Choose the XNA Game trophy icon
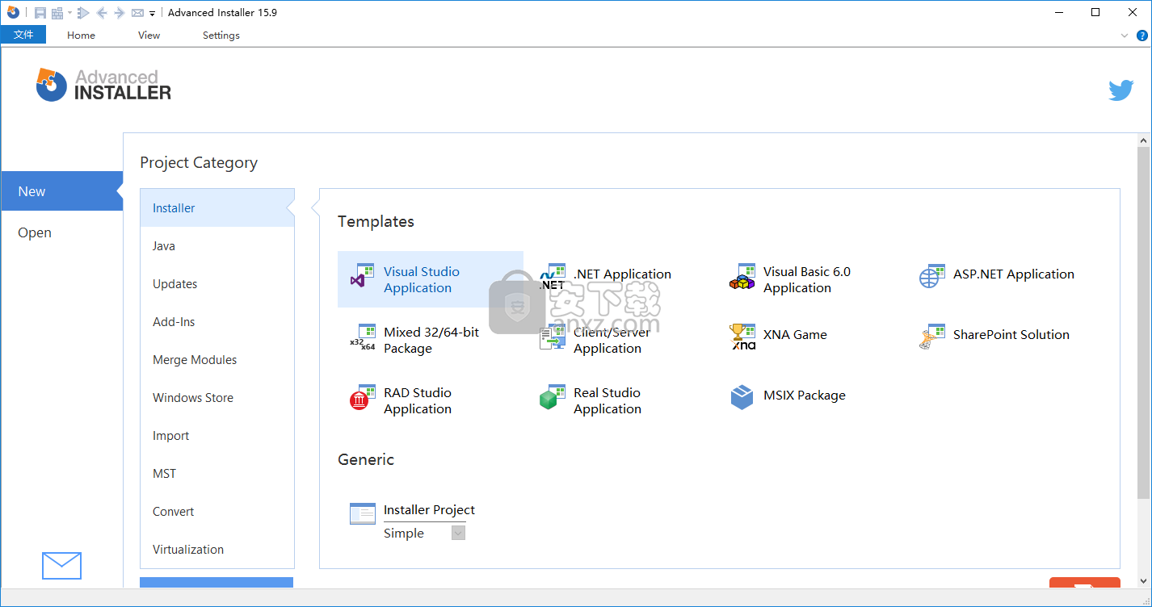The height and width of the screenshot is (607, 1152). click(742, 337)
